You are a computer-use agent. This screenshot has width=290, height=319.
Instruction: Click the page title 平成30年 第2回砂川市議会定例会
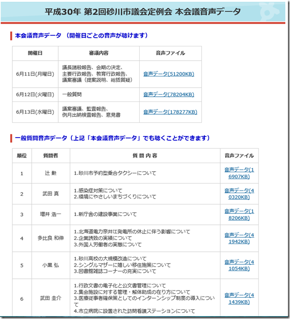tap(108, 12)
